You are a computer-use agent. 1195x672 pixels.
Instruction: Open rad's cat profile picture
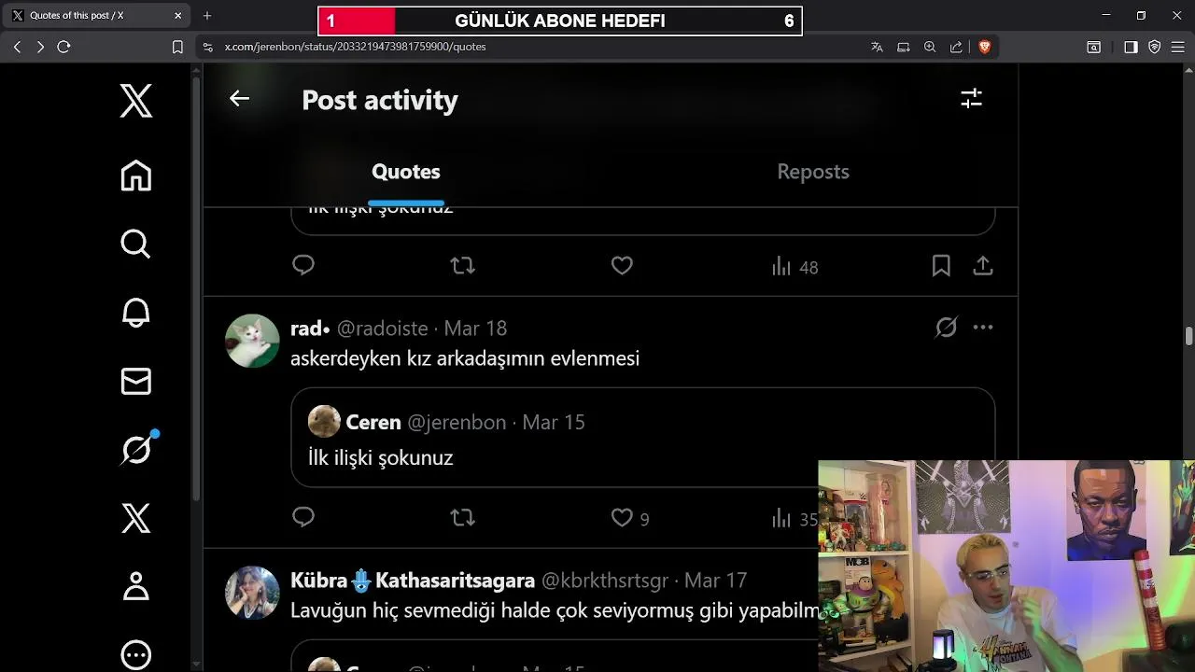tap(252, 341)
